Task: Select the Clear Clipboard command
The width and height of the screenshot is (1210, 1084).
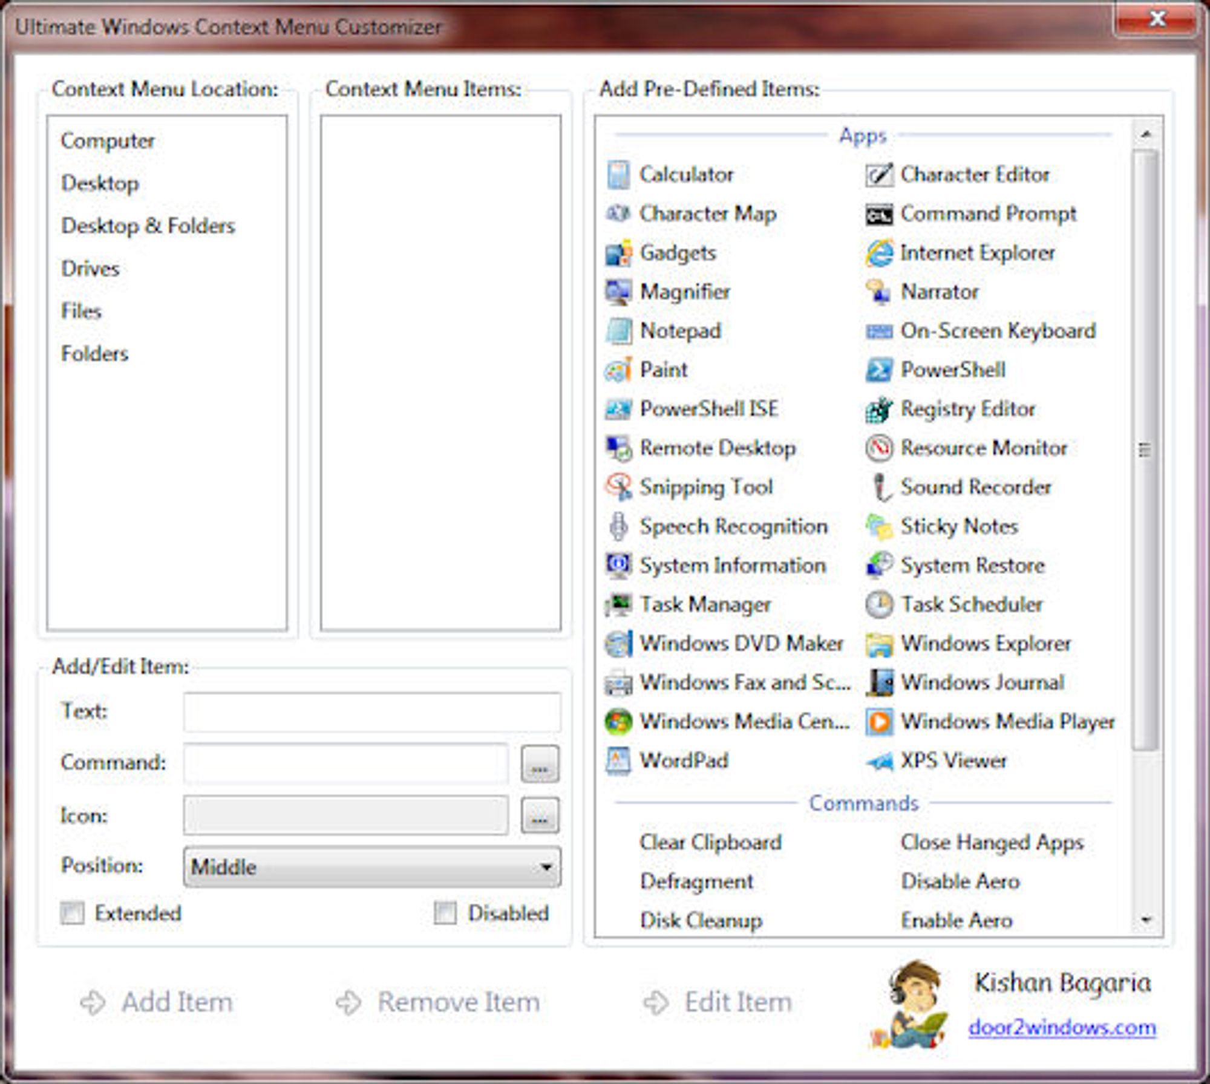Action: 710,843
